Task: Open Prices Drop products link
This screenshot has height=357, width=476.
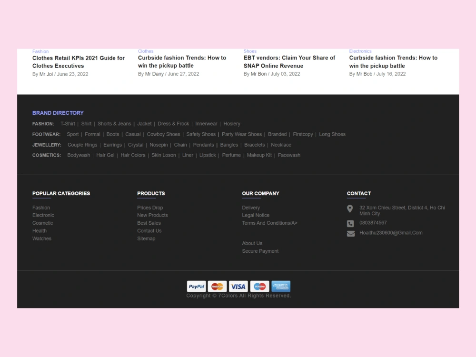Action: pyautogui.click(x=150, y=208)
